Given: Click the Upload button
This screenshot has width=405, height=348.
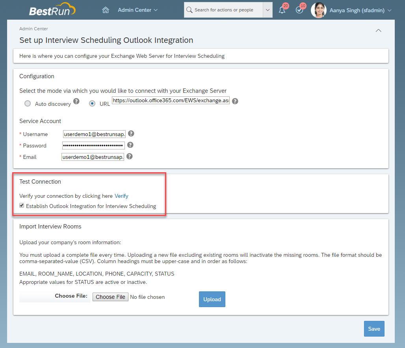Looking at the screenshot, I should tap(212, 299).
